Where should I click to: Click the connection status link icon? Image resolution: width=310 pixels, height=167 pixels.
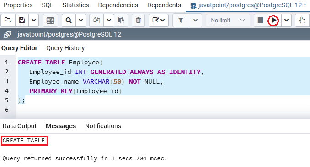point(7,35)
